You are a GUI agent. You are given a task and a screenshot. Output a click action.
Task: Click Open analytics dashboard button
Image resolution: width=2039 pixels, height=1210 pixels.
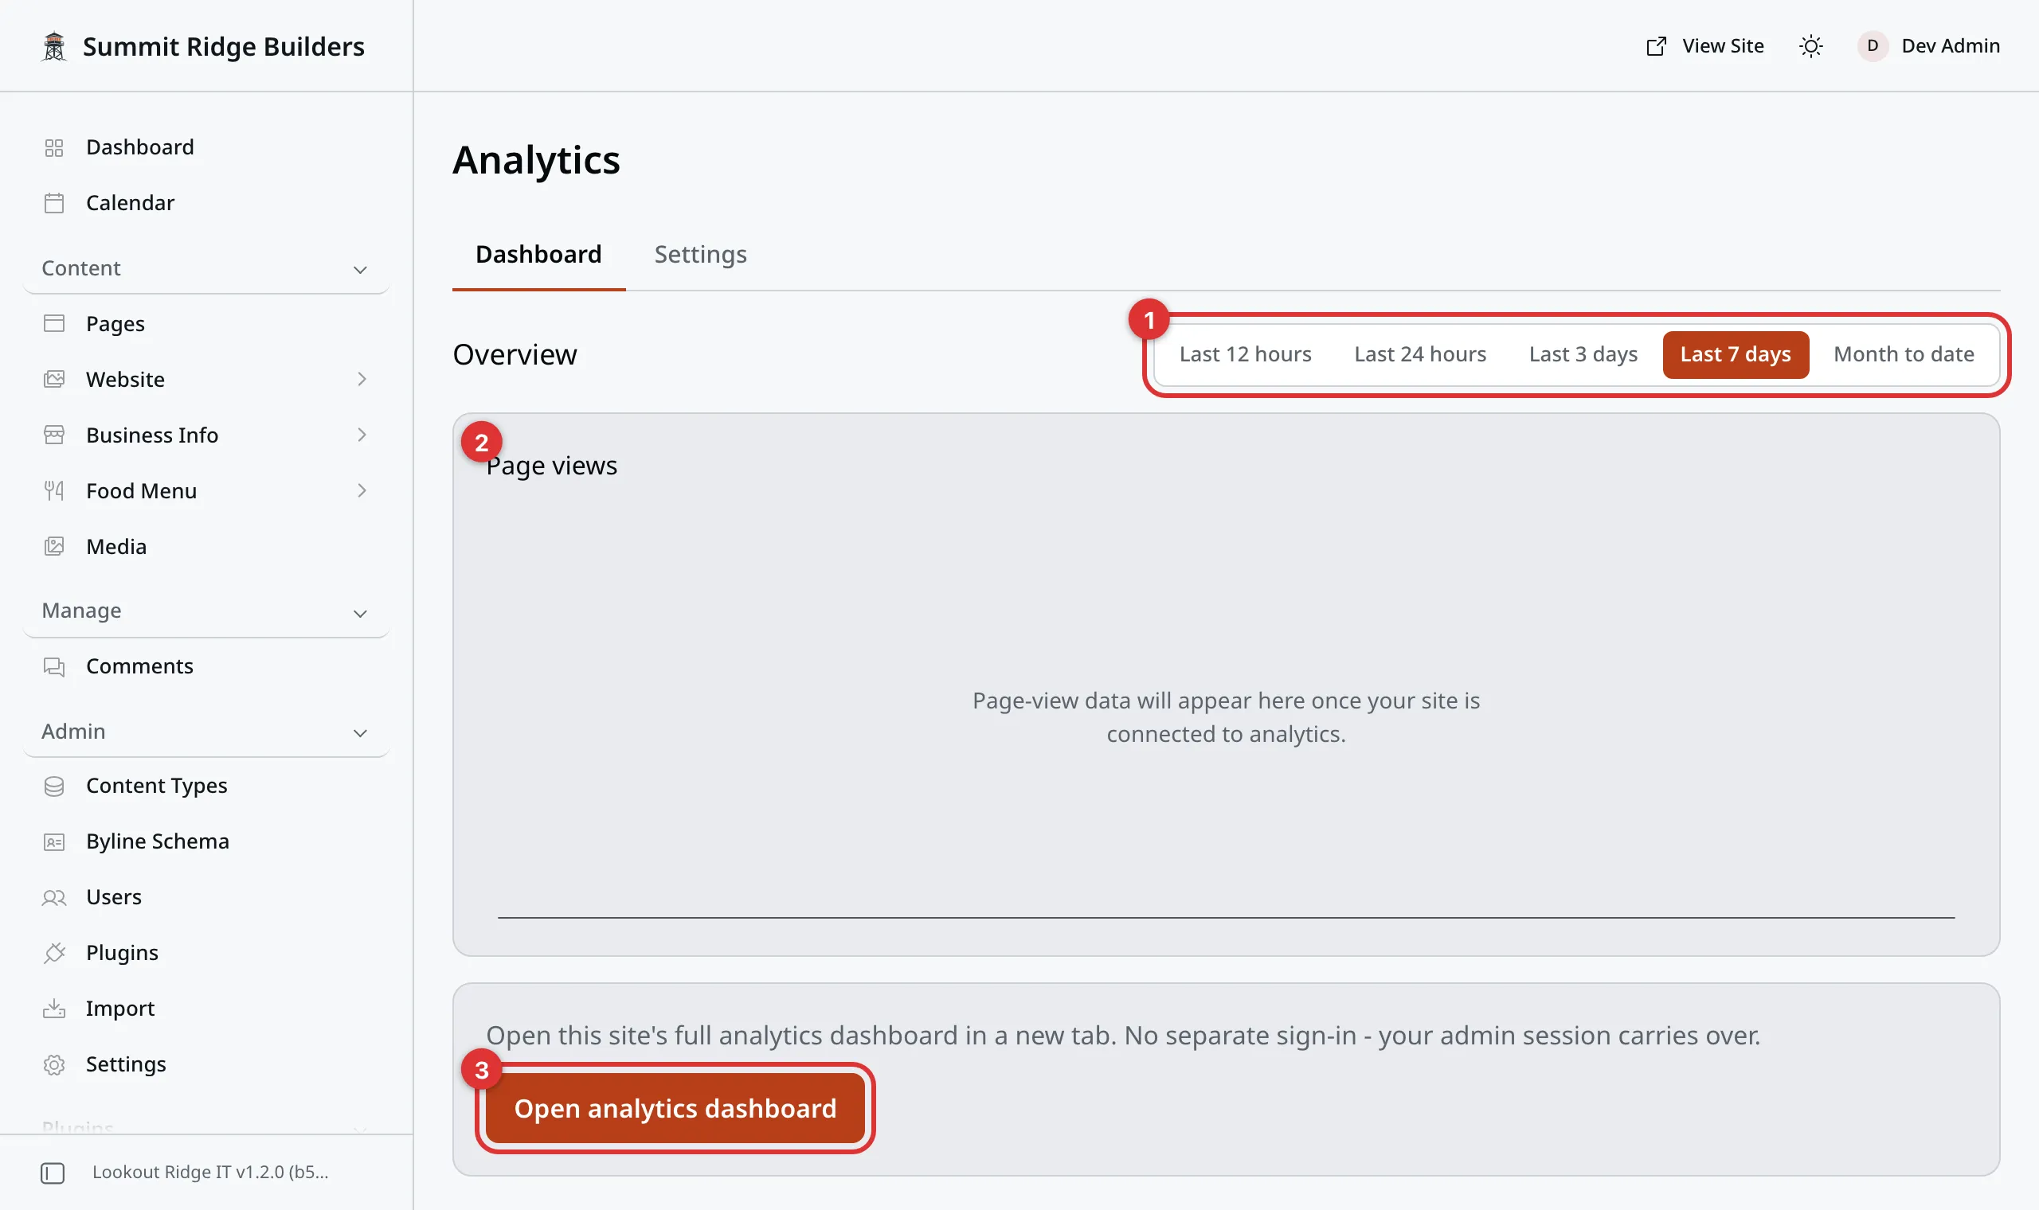[675, 1108]
